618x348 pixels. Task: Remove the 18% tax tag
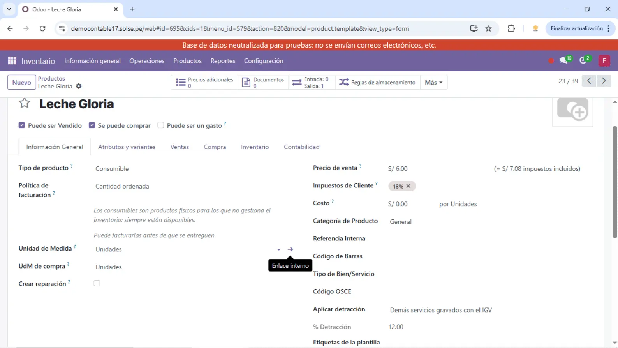[408, 186]
